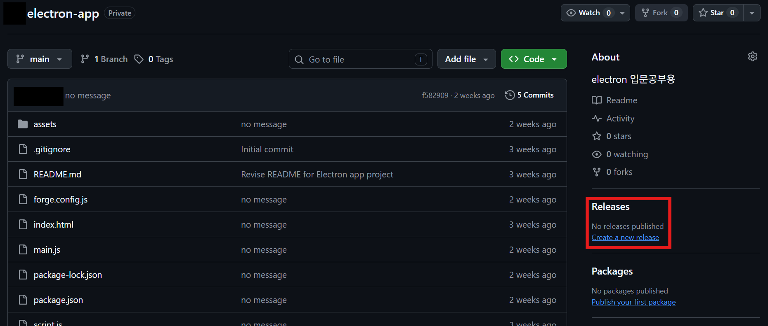The width and height of the screenshot is (768, 326).
Task: Open the main branch selector dropdown
Action: pyautogui.click(x=40, y=59)
